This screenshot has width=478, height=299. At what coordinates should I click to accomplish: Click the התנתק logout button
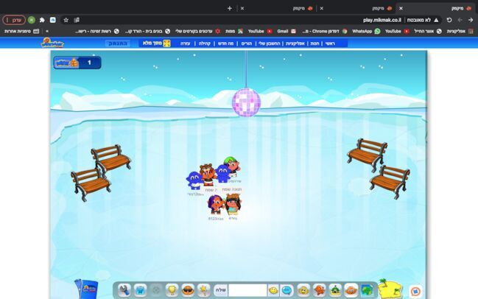118,43
